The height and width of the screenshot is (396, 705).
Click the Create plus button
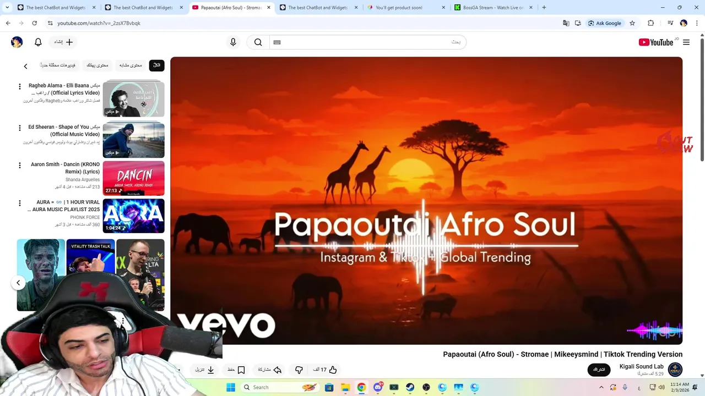coord(63,42)
